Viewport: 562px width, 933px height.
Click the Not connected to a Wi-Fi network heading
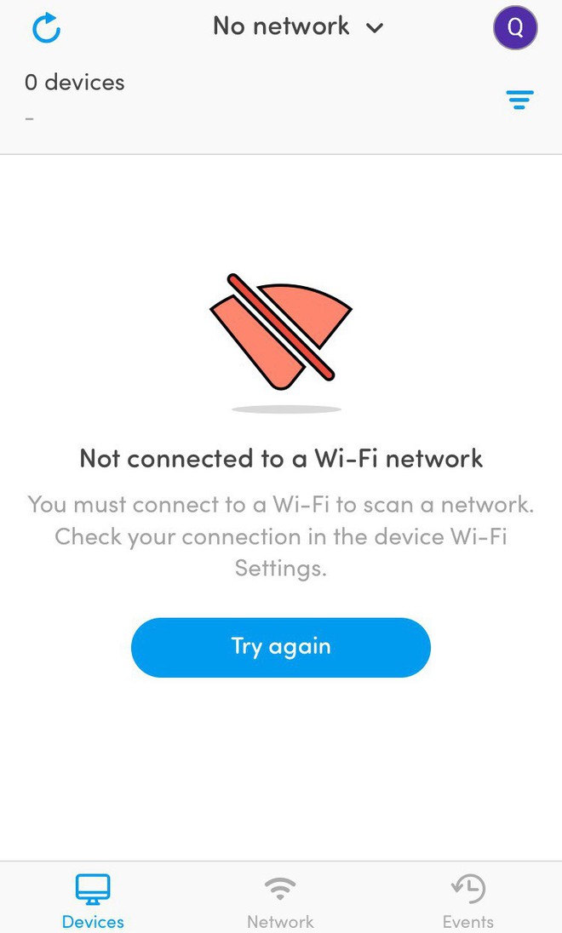tap(281, 459)
